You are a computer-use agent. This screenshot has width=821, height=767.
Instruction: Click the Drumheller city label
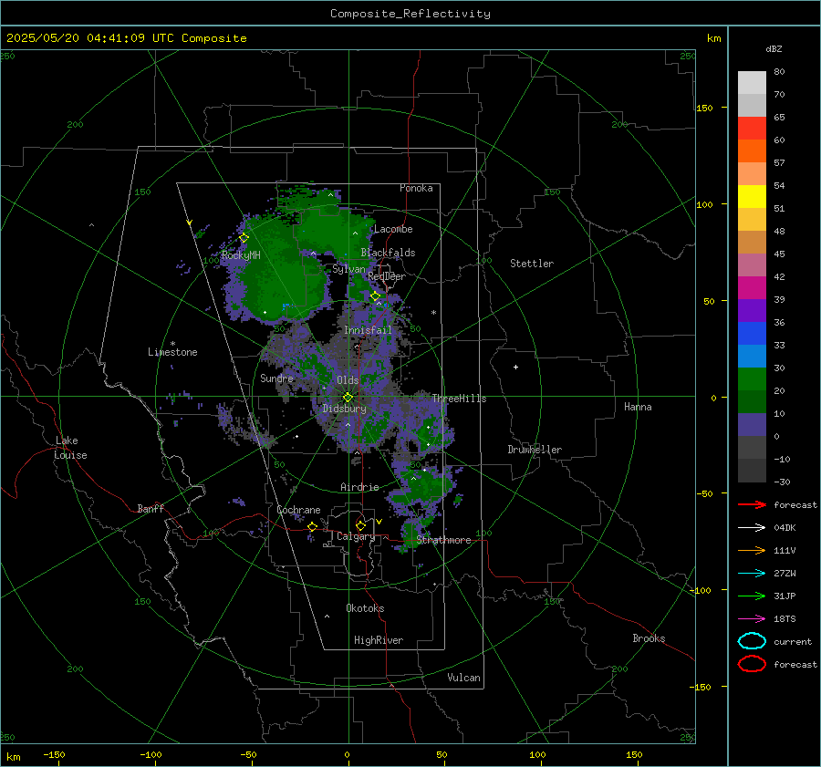tap(535, 450)
